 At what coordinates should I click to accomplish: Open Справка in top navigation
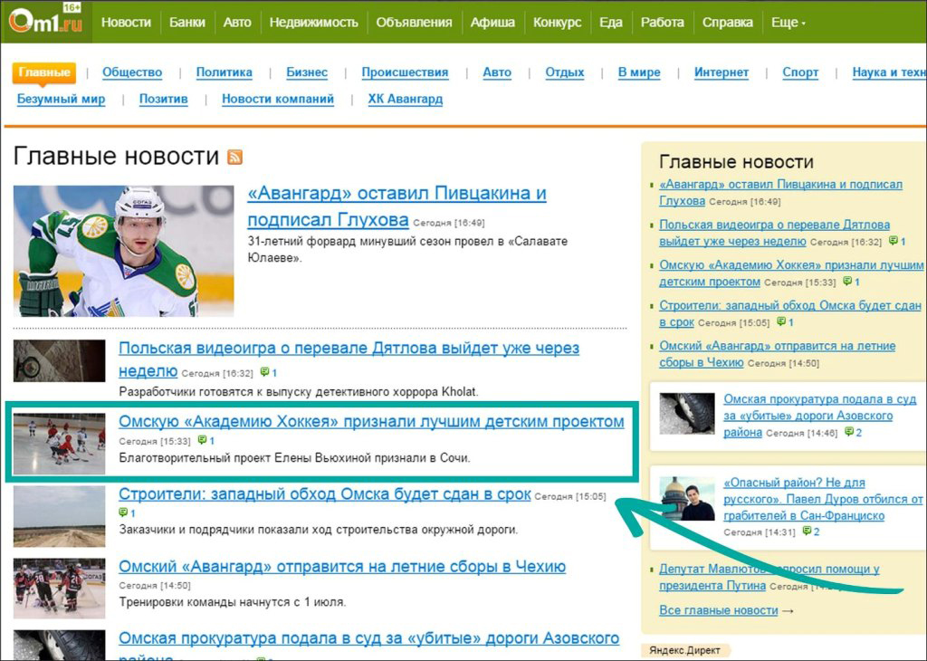click(727, 23)
